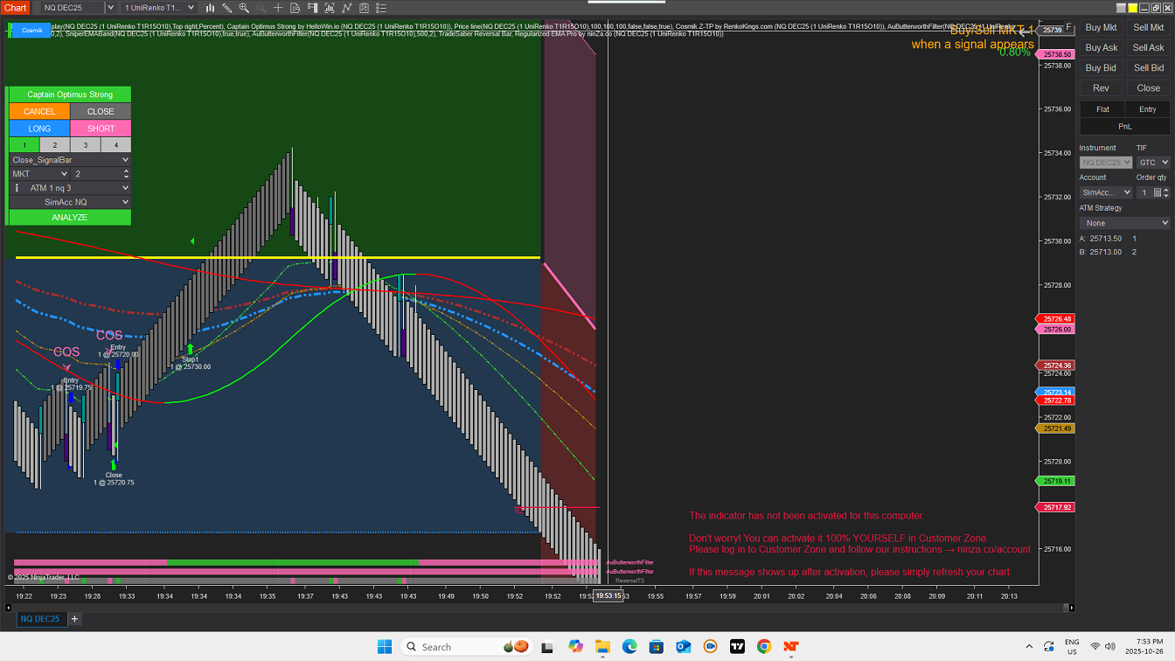
Task: Open TradingView from the Windows taskbar
Action: (x=737, y=647)
